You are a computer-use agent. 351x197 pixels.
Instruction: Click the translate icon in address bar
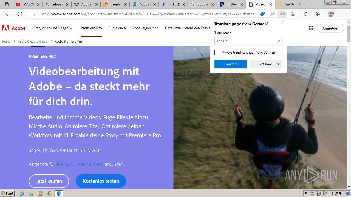tap(282, 14)
